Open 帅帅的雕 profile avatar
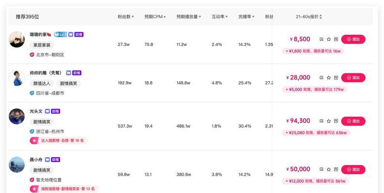Viewport: 384px width, 193px height. (x=16, y=78)
